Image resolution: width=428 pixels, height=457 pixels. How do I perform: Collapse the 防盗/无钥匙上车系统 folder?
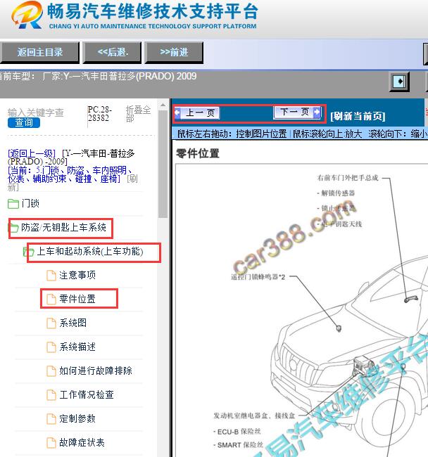(x=63, y=228)
